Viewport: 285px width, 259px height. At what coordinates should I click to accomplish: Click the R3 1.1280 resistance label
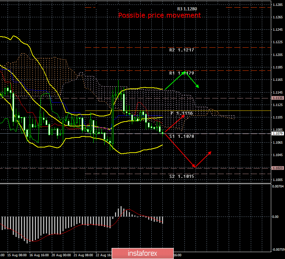[x=187, y=9]
